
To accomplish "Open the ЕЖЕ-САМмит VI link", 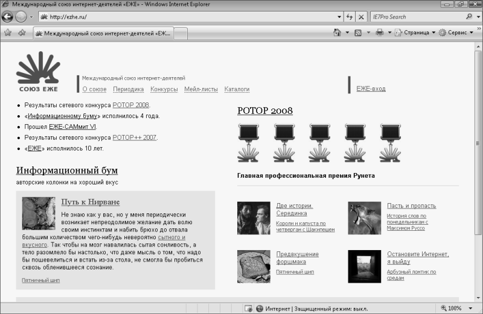I will [72, 127].
